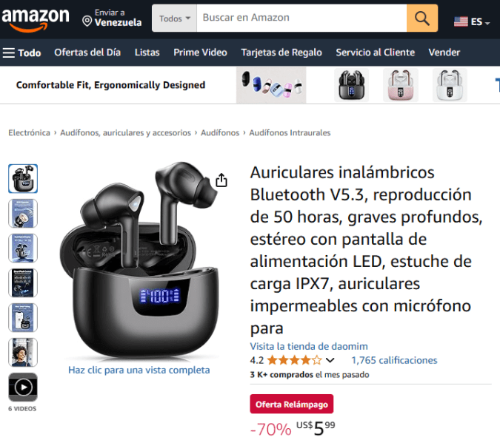This screenshot has width=500, height=440.
Task: Open the Todo hamburger menu
Action: point(22,53)
